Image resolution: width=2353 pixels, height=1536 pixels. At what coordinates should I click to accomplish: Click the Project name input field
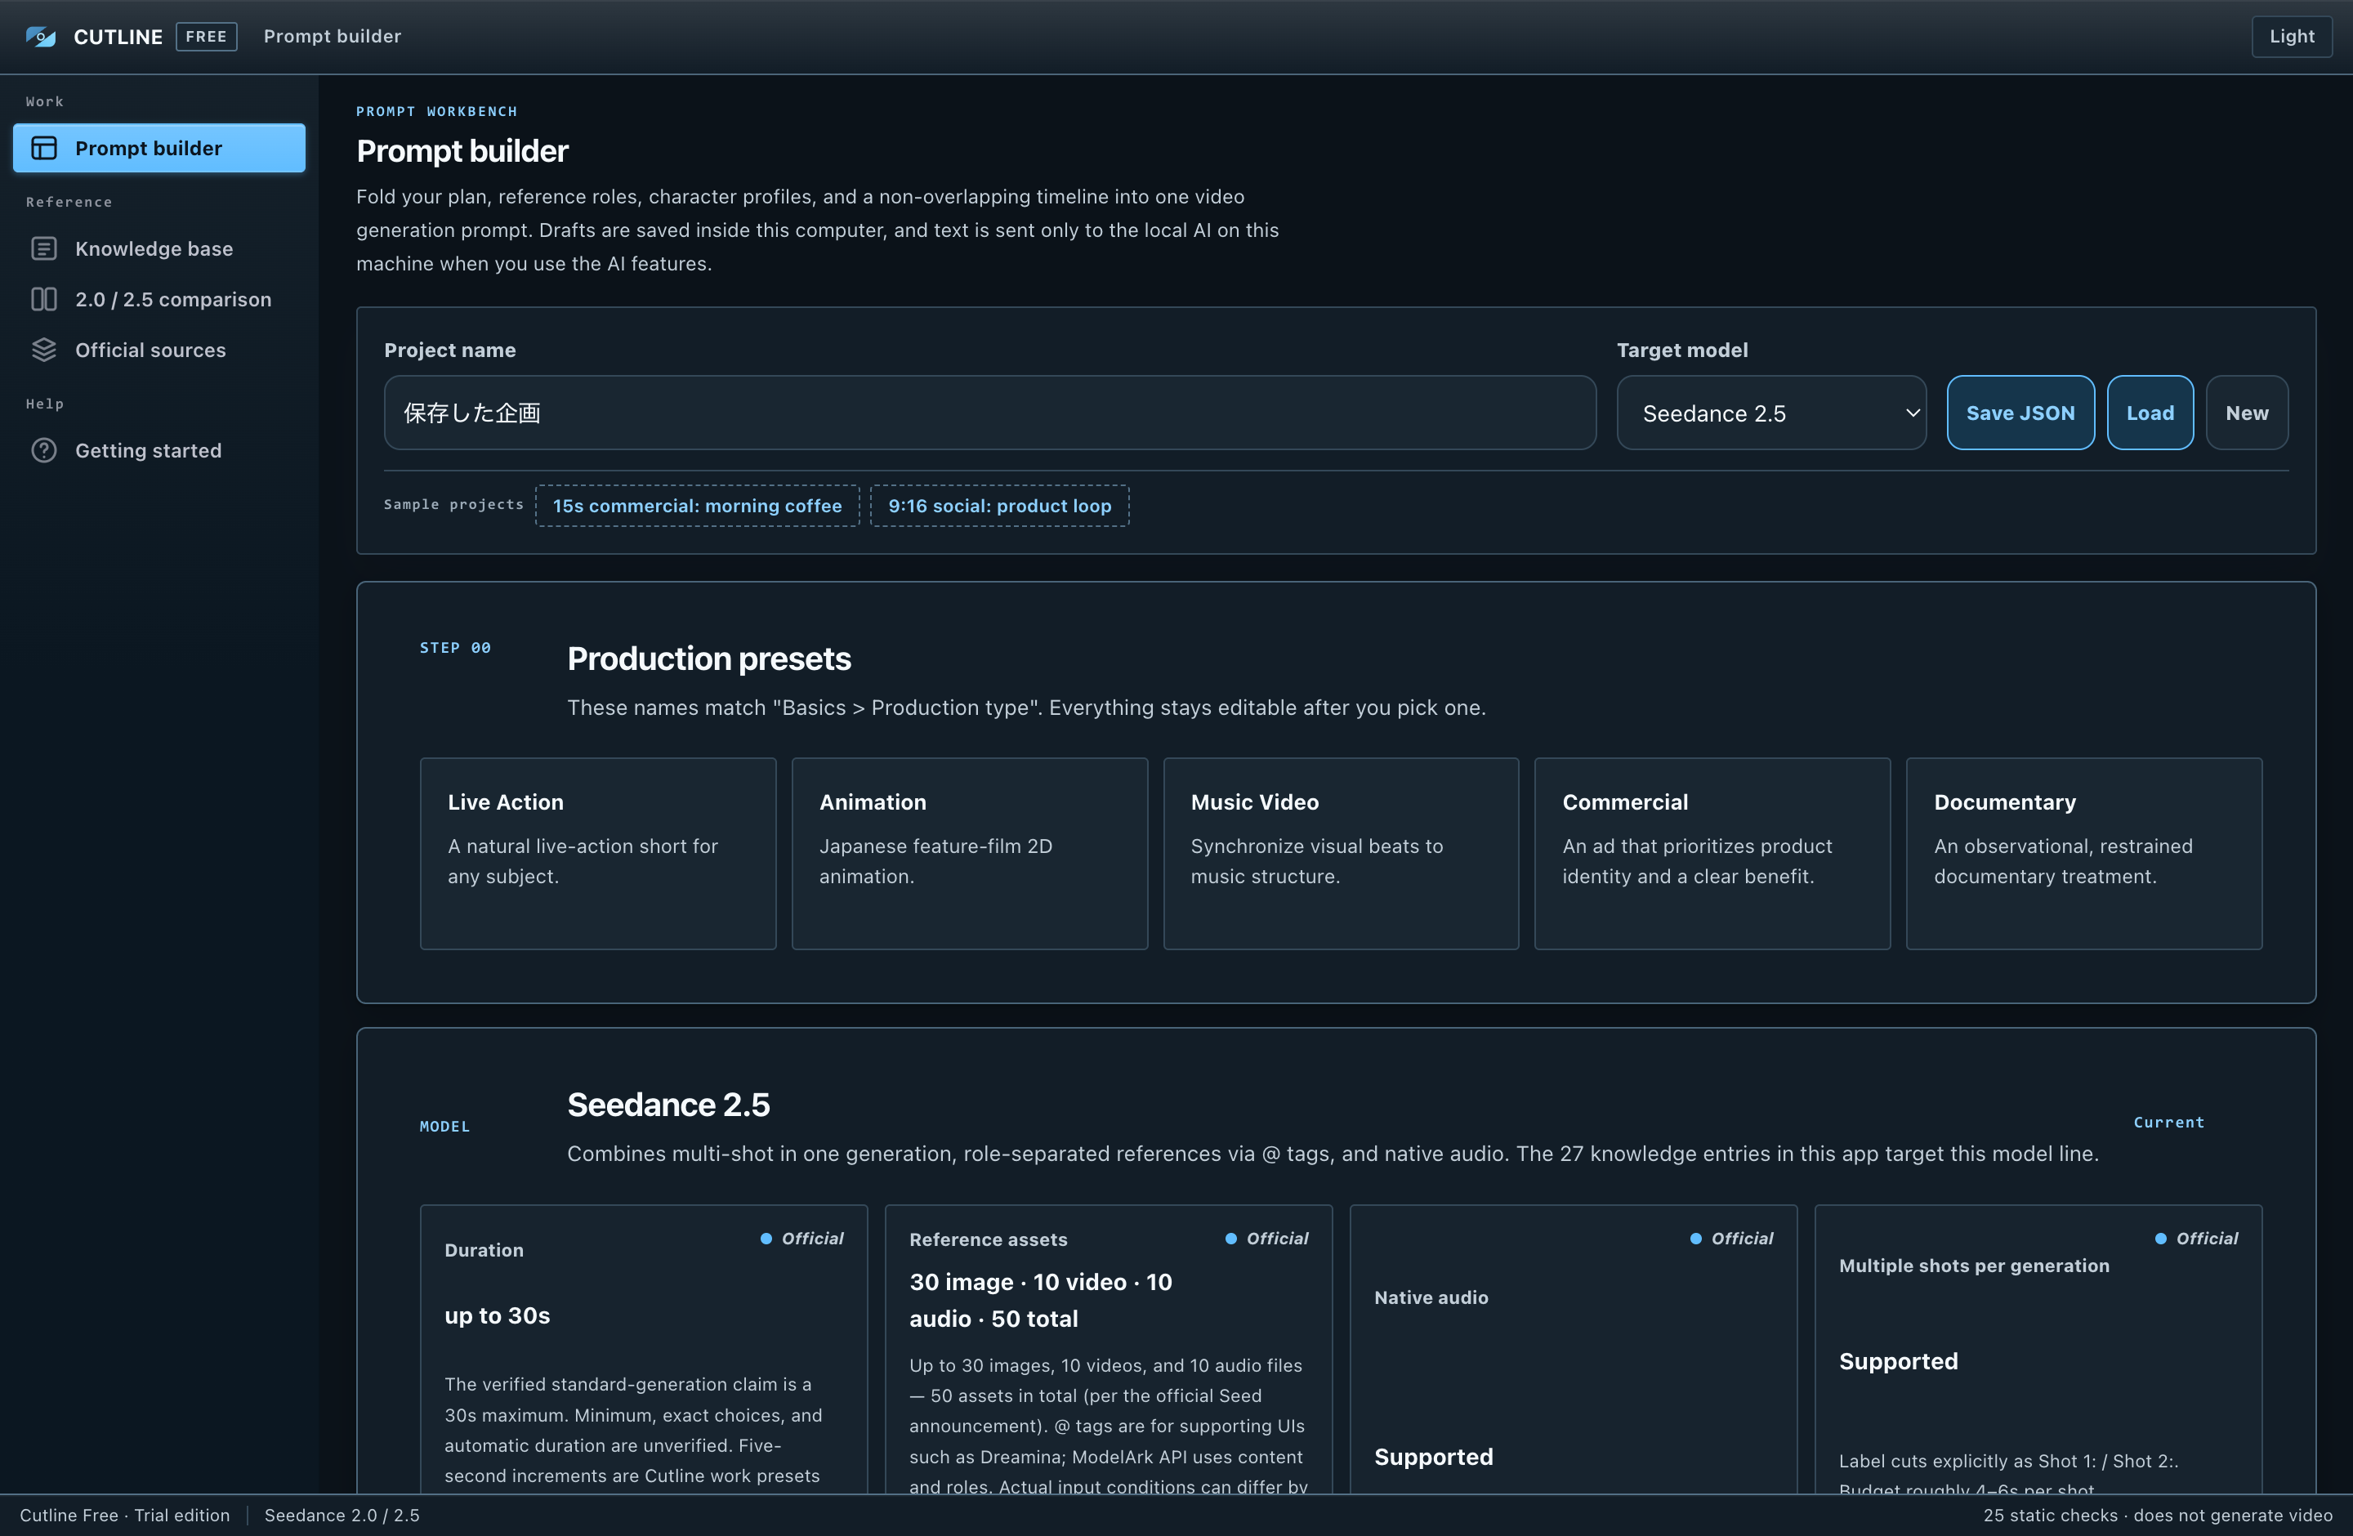click(x=989, y=413)
